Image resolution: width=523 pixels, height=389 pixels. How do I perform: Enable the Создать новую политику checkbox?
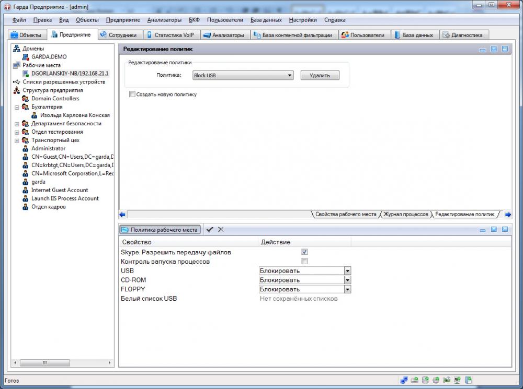(132, 95)
